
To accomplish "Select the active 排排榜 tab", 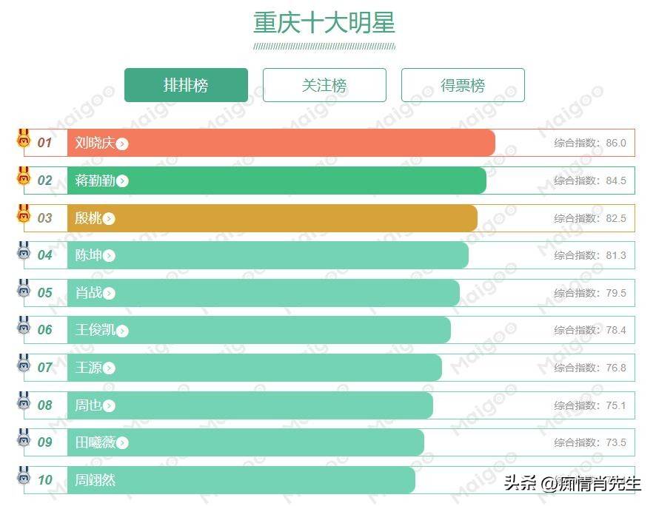I will pos(186,85).
